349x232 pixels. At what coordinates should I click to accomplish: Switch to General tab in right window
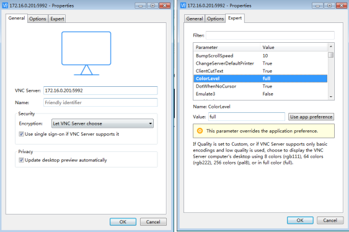195,19
